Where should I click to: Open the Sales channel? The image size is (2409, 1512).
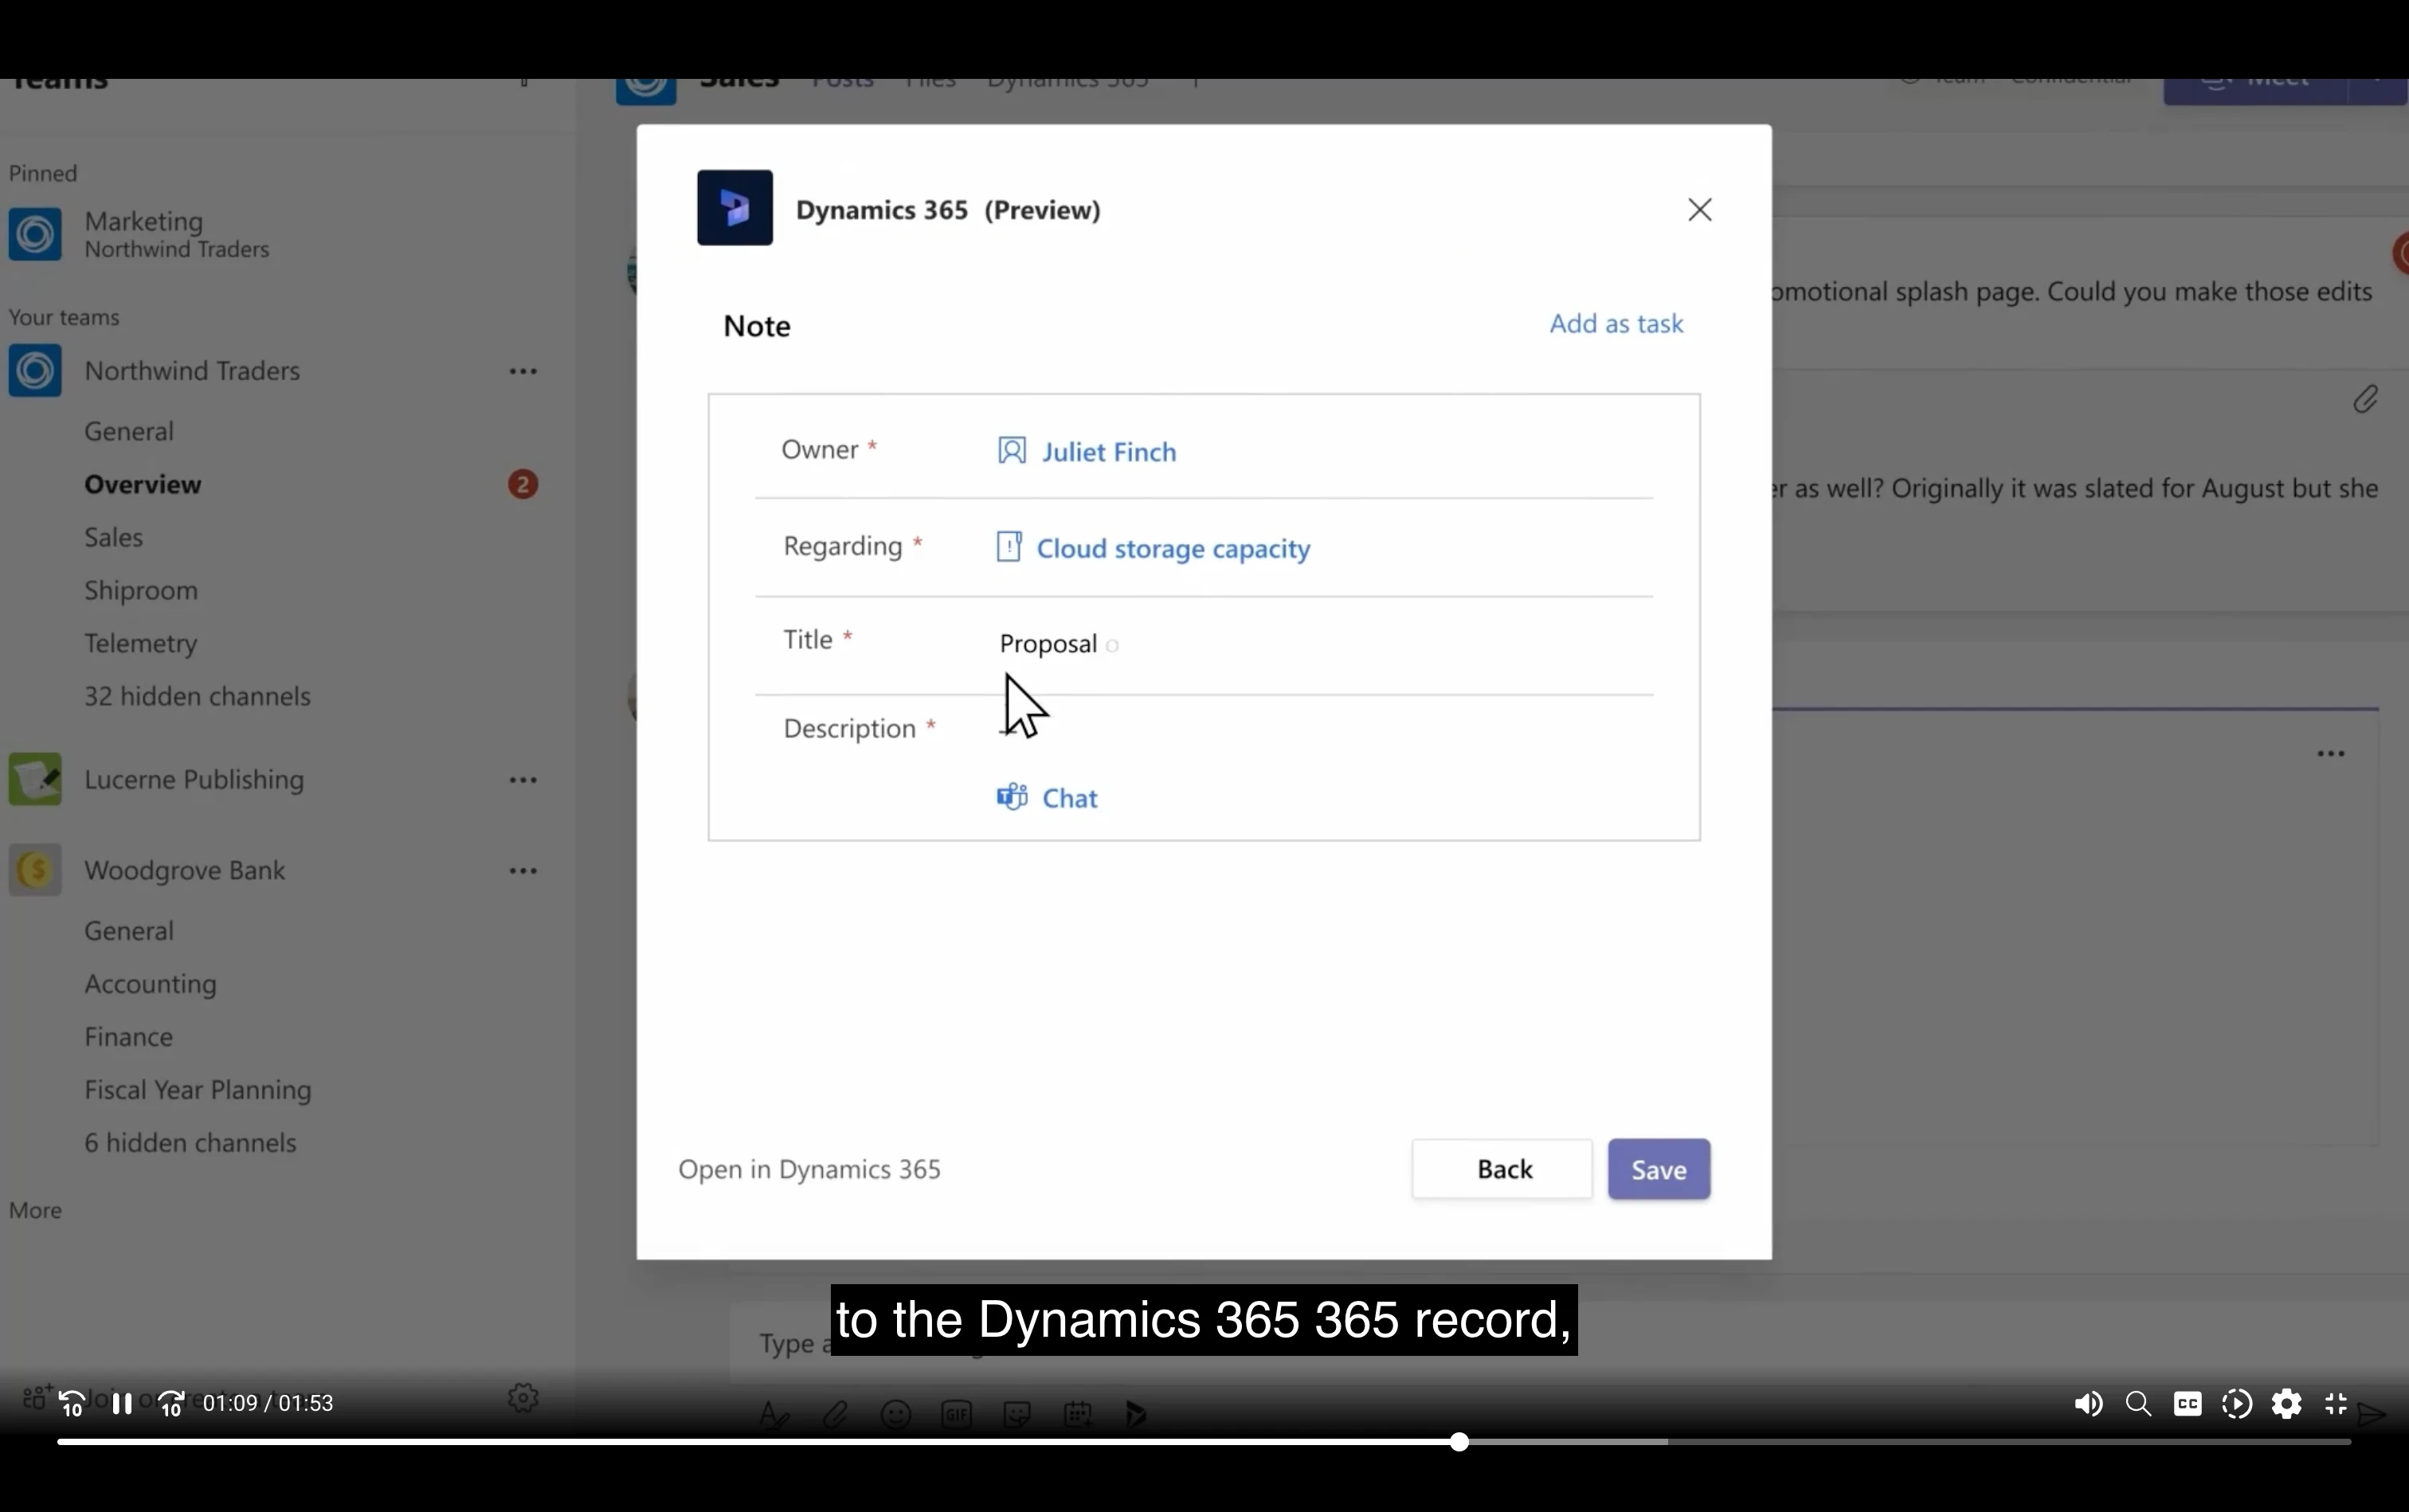click(114, 538)
